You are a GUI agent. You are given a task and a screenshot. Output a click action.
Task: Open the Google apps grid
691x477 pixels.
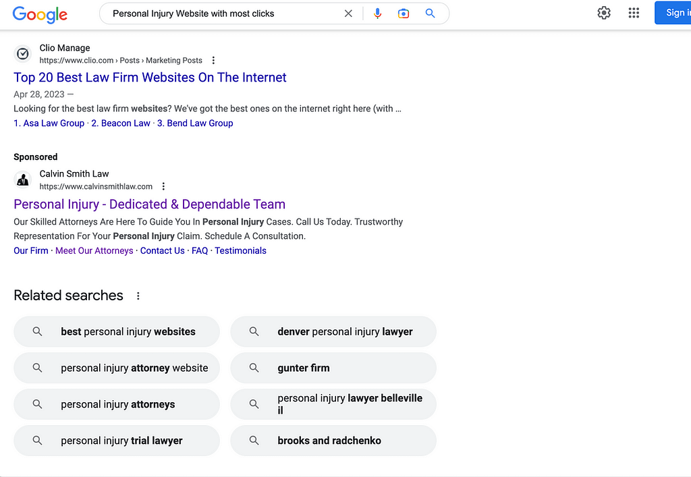pyautogui.click(x=634, y=13)
